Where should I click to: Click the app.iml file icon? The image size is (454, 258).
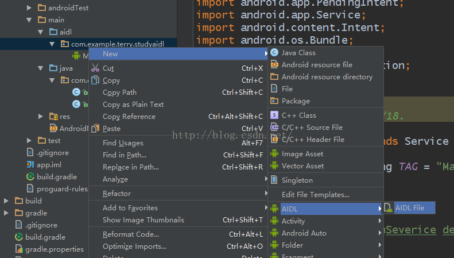pyautogui.click(x=30, y=164)
